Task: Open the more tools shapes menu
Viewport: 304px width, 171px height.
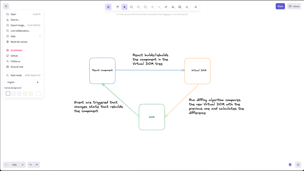Action: click(196, 7)
